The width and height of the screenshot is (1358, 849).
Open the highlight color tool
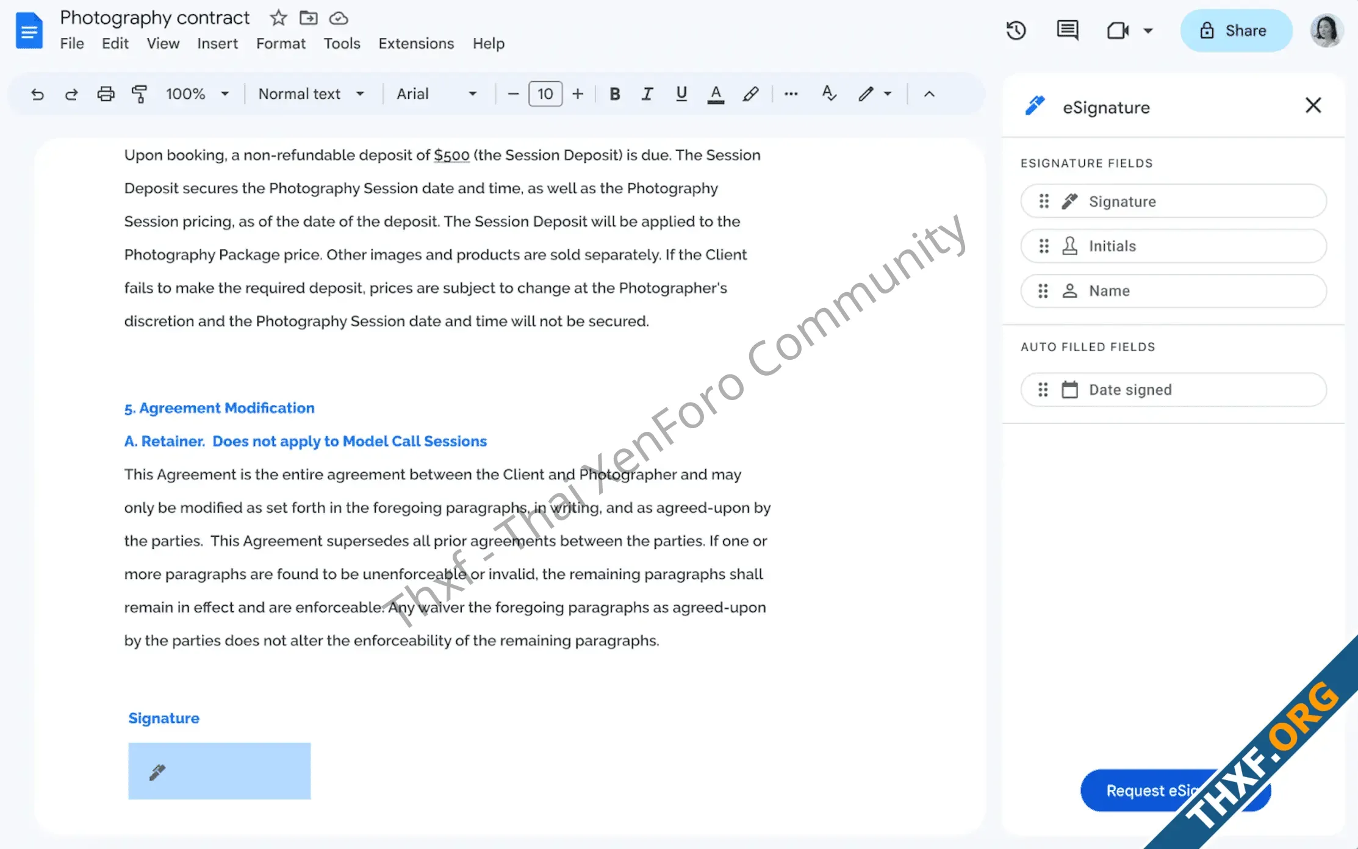tap(750, 94)
